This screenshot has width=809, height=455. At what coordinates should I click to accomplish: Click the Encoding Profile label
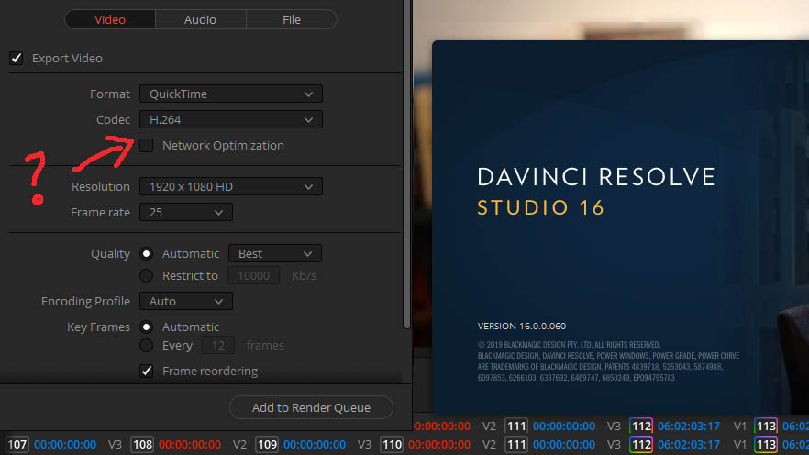click(85, 301)
